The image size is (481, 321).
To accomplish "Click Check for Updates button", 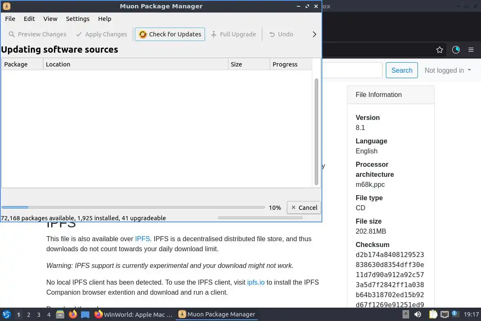I will [x=170, y=34].
